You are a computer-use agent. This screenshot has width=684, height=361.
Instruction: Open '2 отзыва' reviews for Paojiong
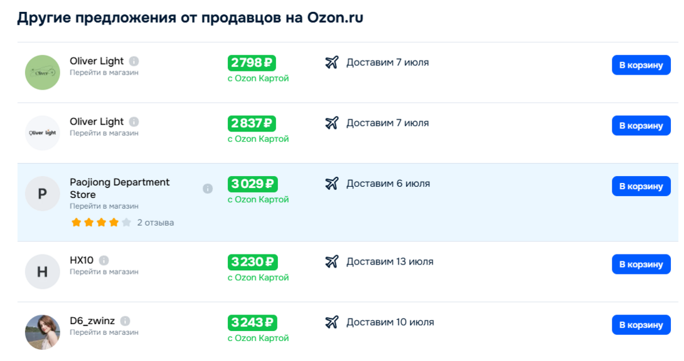point(156,222)
